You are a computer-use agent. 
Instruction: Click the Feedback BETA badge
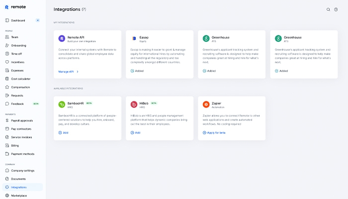pyautogui.click(x=36, y=103)
